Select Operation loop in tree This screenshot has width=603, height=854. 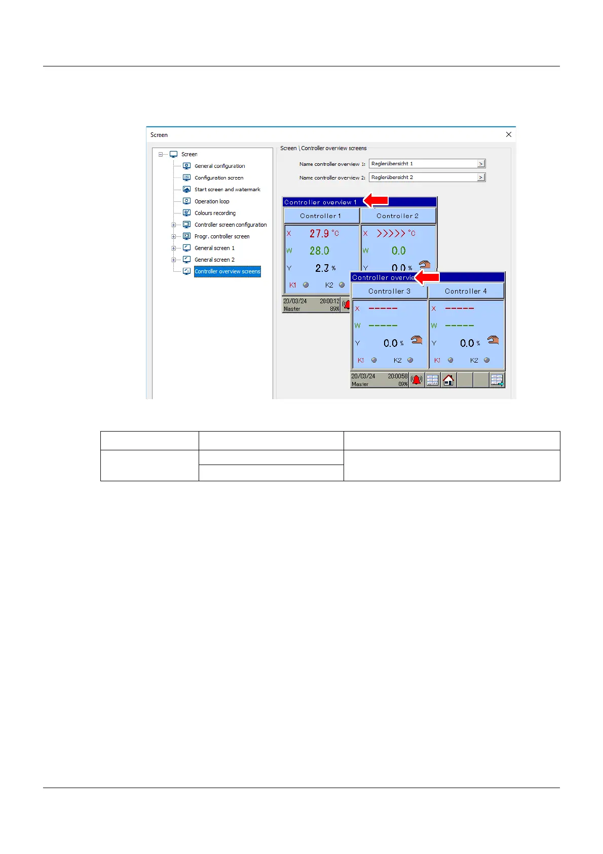click(212, 201)
